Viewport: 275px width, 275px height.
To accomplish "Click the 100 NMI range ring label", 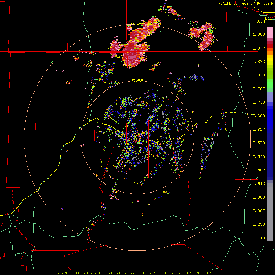I will click(x=137, y=24).
